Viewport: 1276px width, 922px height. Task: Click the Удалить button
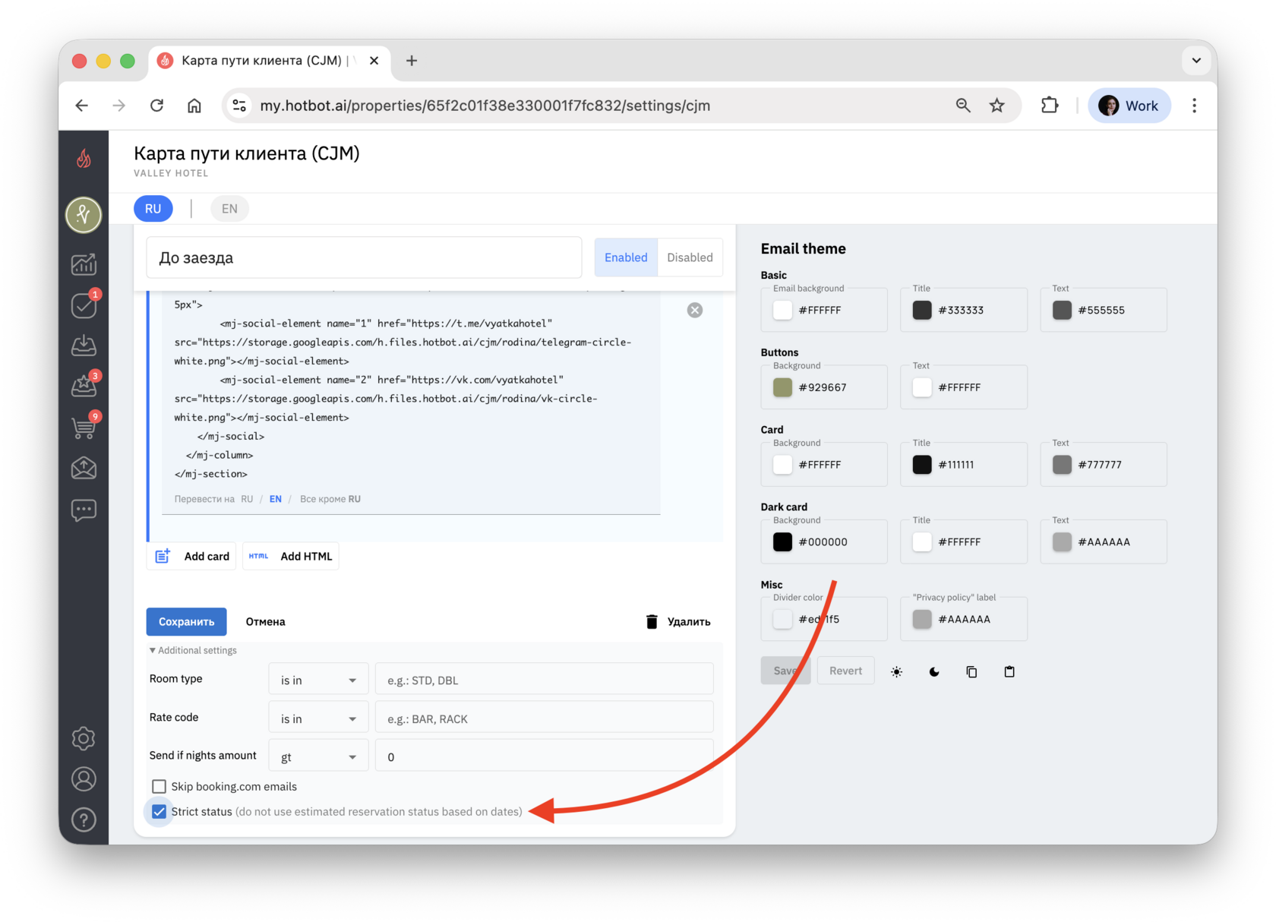point(678,621)
